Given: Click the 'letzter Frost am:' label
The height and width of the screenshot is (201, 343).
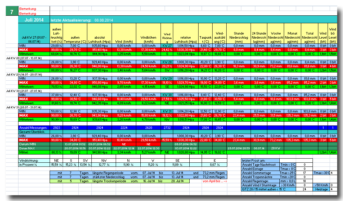Looking at the screenshot, I should (260, 161).
